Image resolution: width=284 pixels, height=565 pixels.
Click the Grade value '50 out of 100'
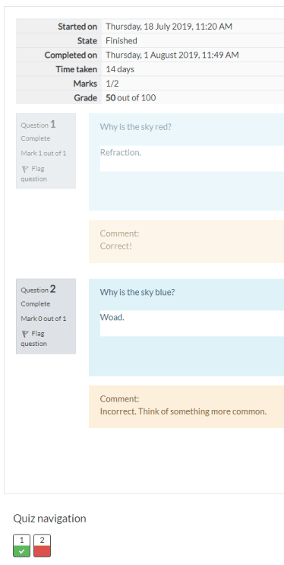(131, 98)
